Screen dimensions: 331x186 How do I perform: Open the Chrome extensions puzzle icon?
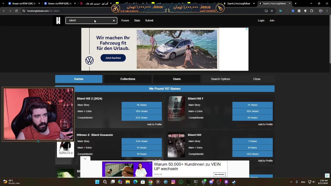[x=312, y=11]
